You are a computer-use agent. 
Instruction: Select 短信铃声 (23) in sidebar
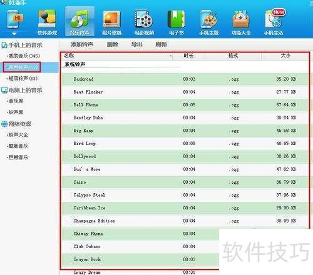click(x=22, y=78)
